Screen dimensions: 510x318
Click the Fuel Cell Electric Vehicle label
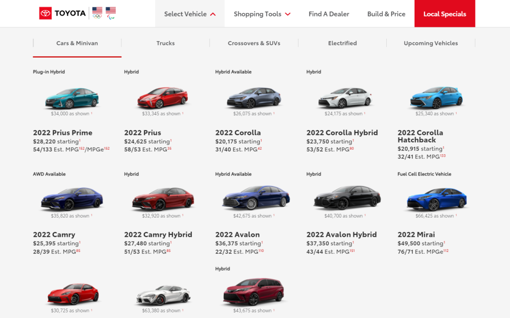(424, 174)
